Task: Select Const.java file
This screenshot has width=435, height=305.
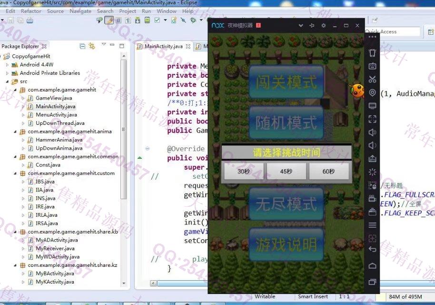Action: [48, 165]
